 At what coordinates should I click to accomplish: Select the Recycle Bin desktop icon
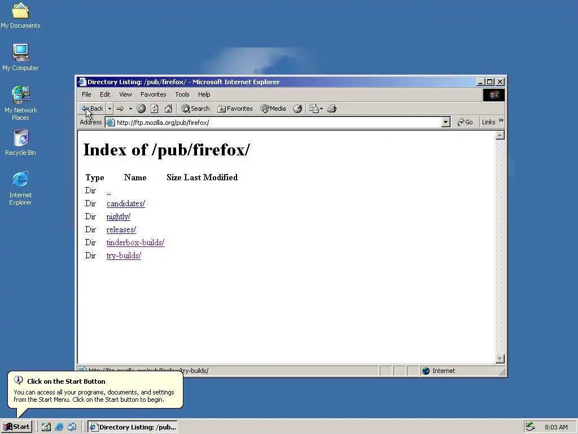(21, 142)
